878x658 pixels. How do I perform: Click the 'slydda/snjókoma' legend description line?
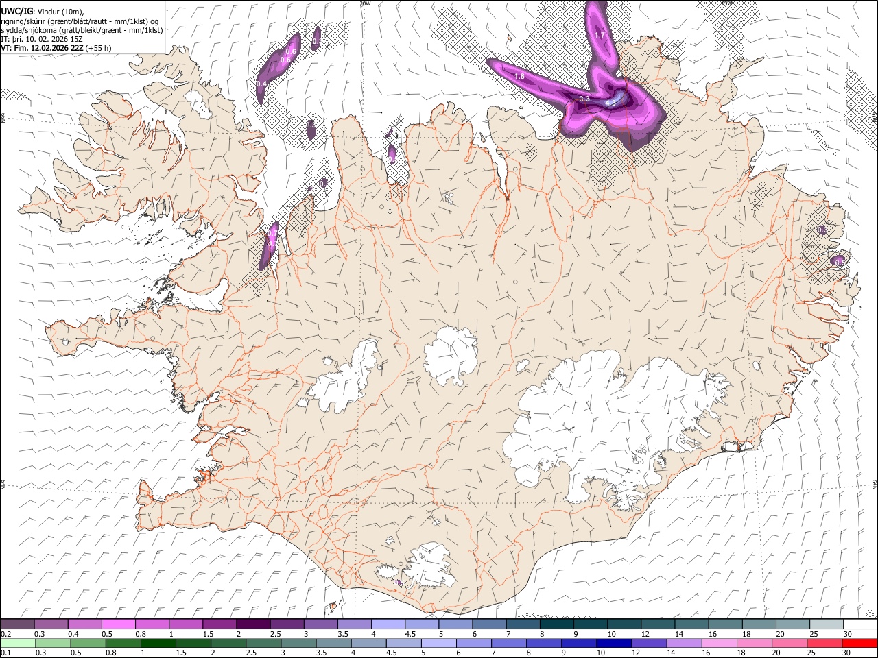click(82, 30)
